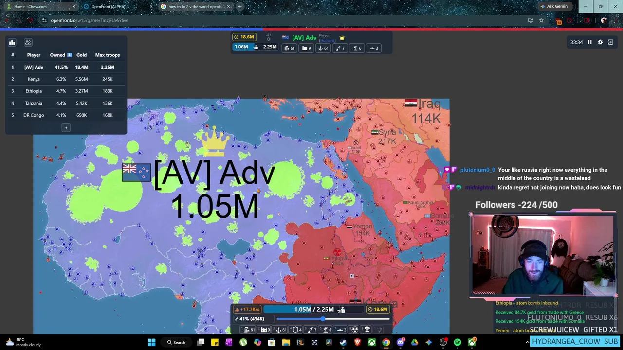Open weather widget 18°C Mostly cloudy

point(23,342)
